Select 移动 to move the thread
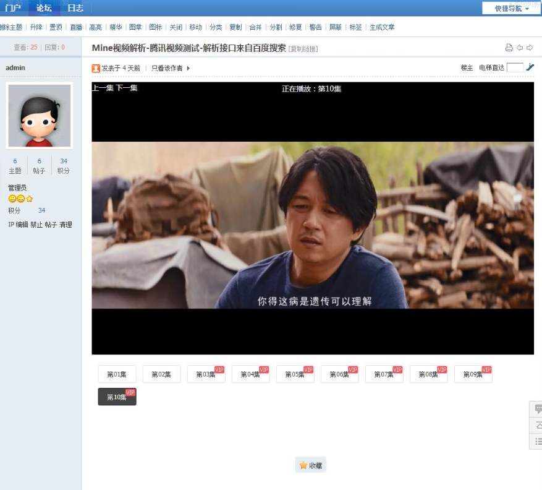 click(196, 27)
